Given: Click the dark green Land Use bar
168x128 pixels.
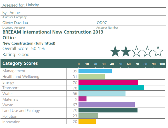Looking at the screenshot, I should pyautogui.click(x=108, y=110).
